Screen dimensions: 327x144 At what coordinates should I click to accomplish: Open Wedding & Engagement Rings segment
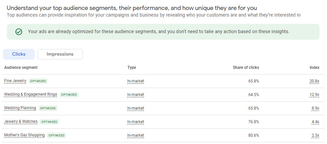(30, 95)
